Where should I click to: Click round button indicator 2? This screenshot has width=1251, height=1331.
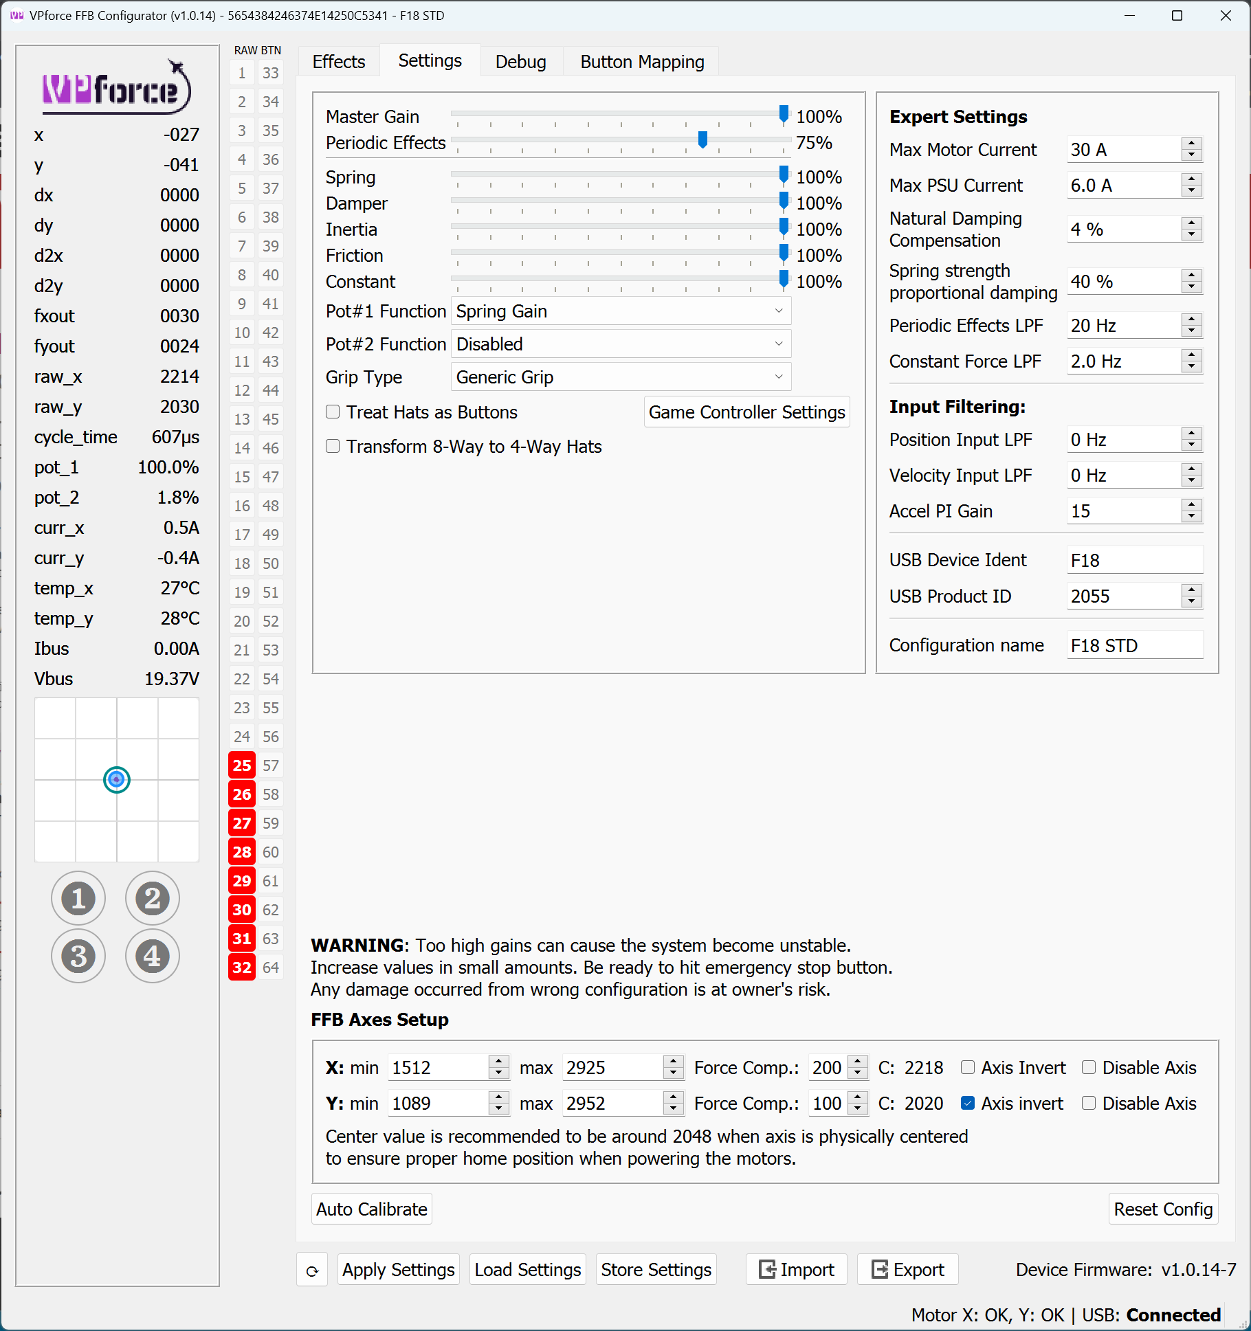click(153, 898)
